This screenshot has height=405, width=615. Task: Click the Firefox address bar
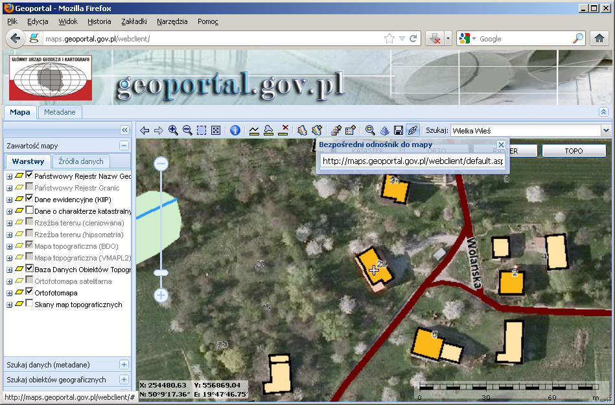coord(212,39)
